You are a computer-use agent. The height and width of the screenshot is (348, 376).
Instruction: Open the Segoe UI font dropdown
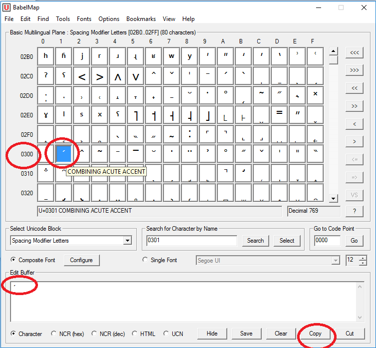click(336, 260)
